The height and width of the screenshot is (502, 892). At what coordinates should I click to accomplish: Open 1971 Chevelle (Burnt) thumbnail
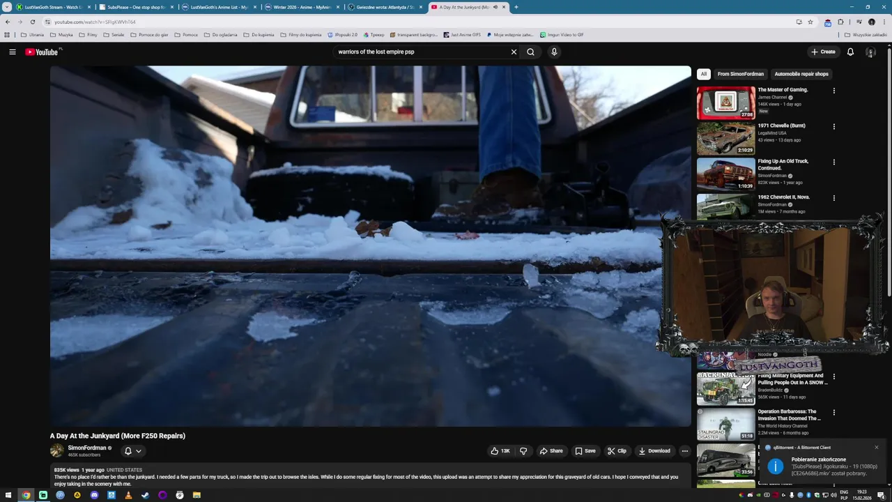tap(725, 138)
